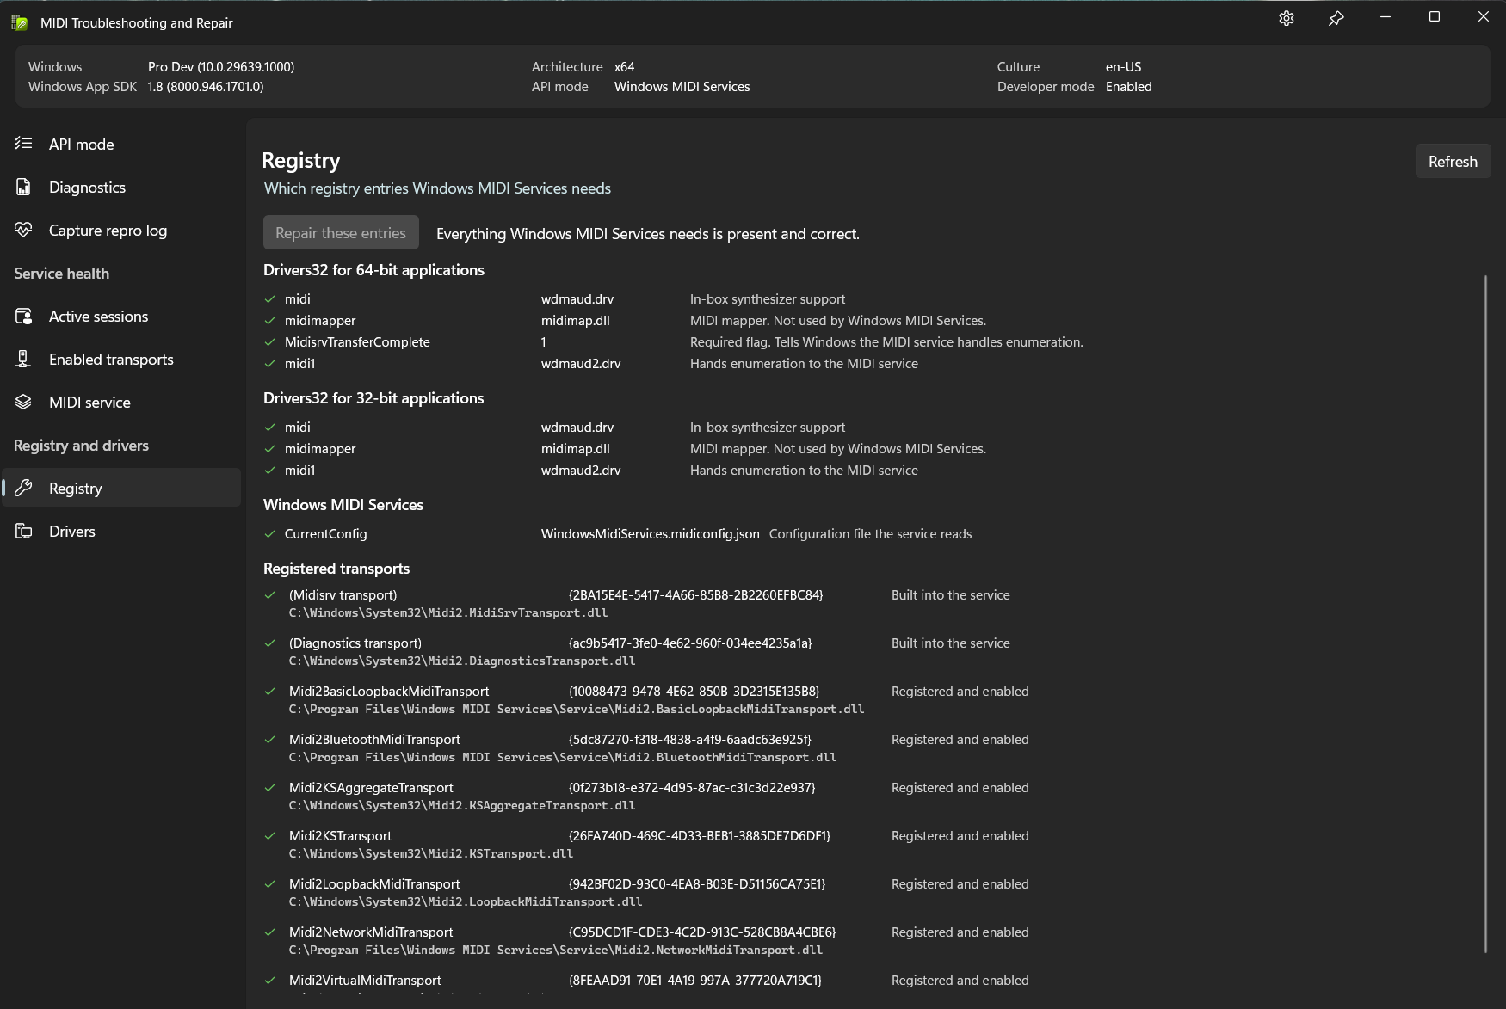
Task: Click the Registered transports heading
Action: tap(336, 569)
